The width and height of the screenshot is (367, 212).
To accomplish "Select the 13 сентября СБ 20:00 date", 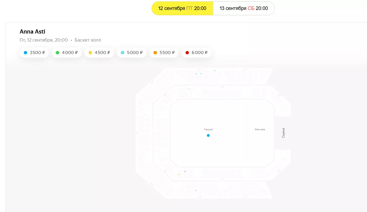I will click(x=244, y=8).
